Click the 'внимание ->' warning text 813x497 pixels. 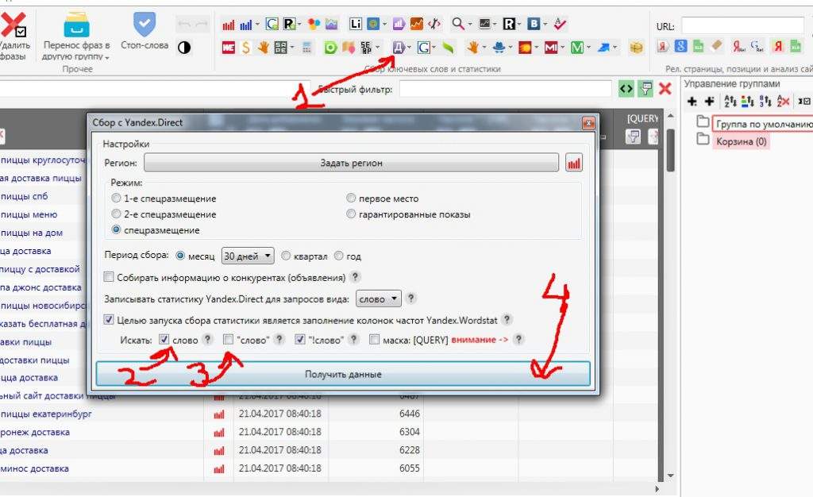(480, 340)
